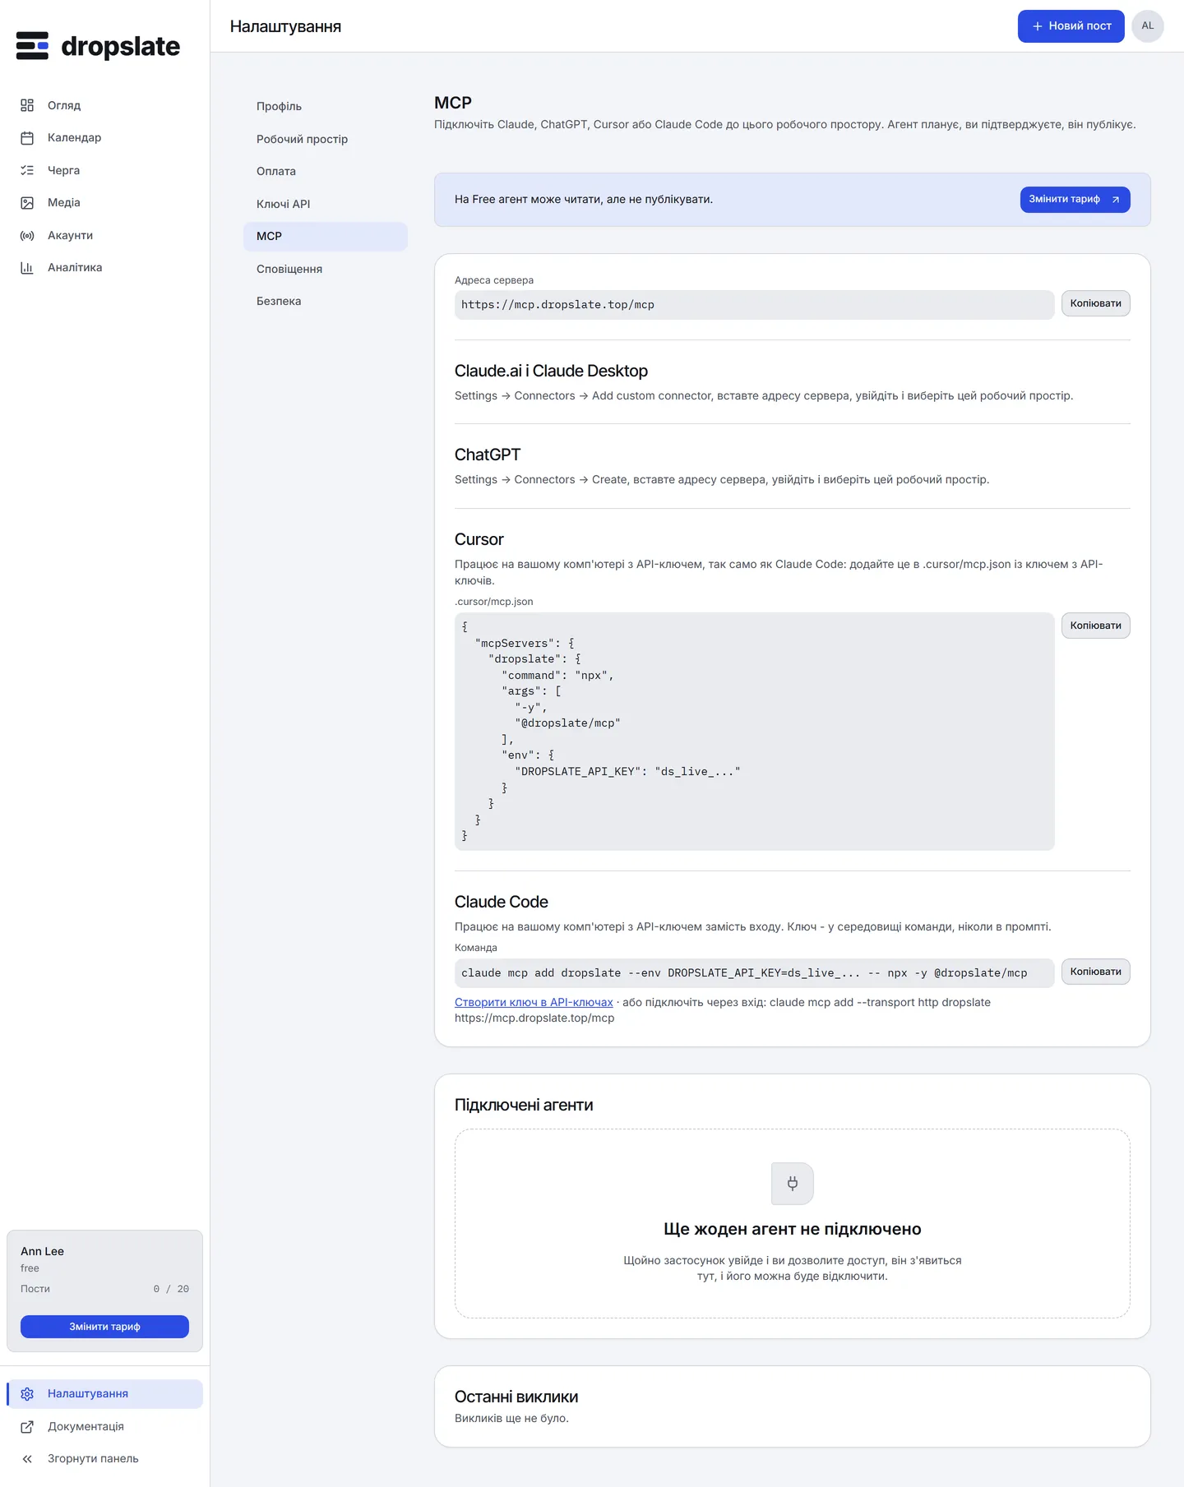Screen dimensions: 1184x1487
Task: Click the Ann Lee account name
Action: click(42, 1251)
